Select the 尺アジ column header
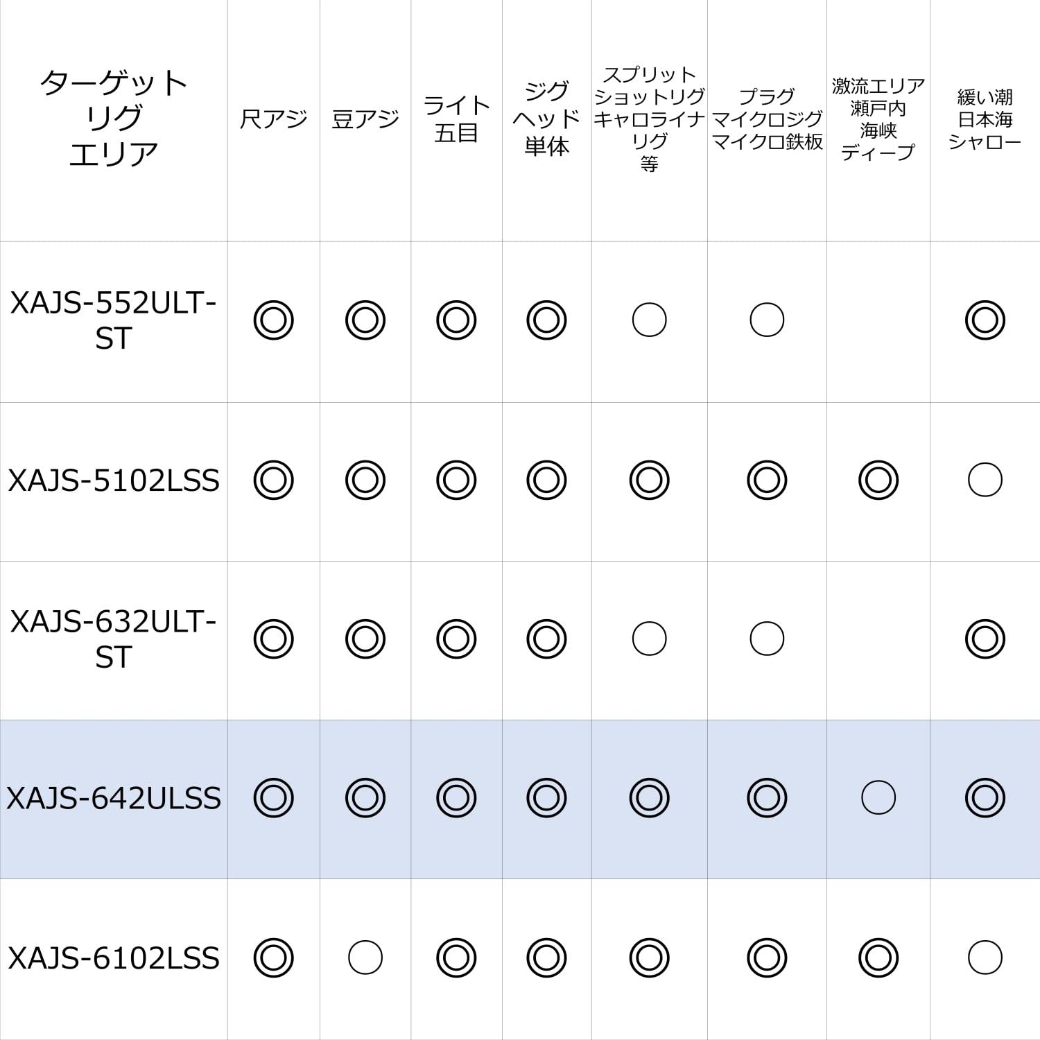1040x1040 pixels. click(273, 119)
